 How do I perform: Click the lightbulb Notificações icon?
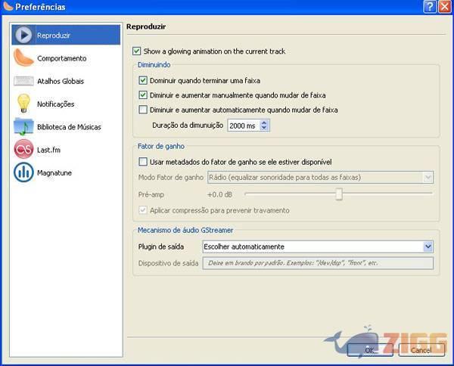point(23,104)
